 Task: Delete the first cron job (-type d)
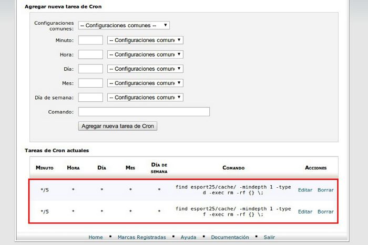click(x=325, y=190)
